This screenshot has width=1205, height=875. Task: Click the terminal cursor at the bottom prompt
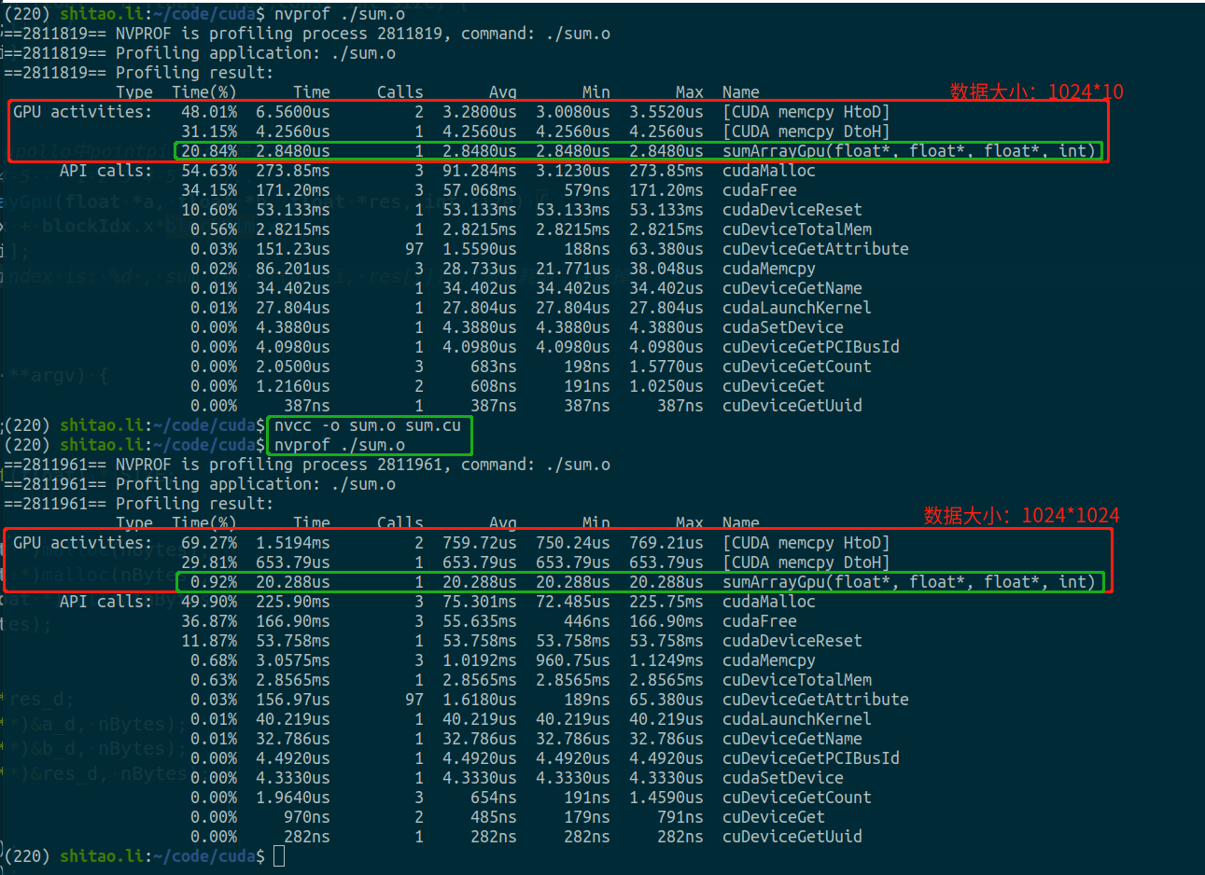(x=278, y=855)
